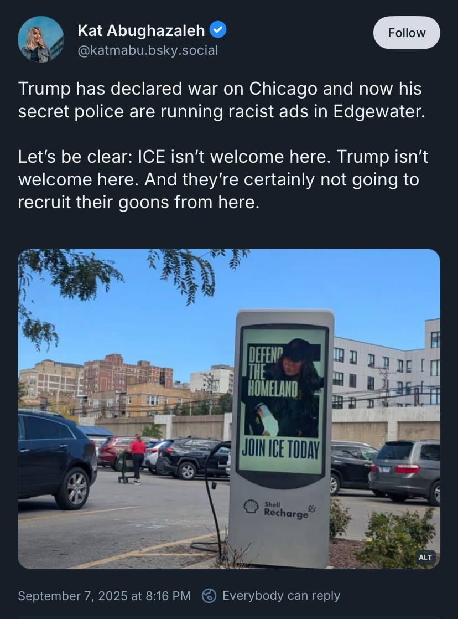Click the @katmabu.bsky.social handle
This screenshot has width=458, height=619.
click(x=148, y=50)
